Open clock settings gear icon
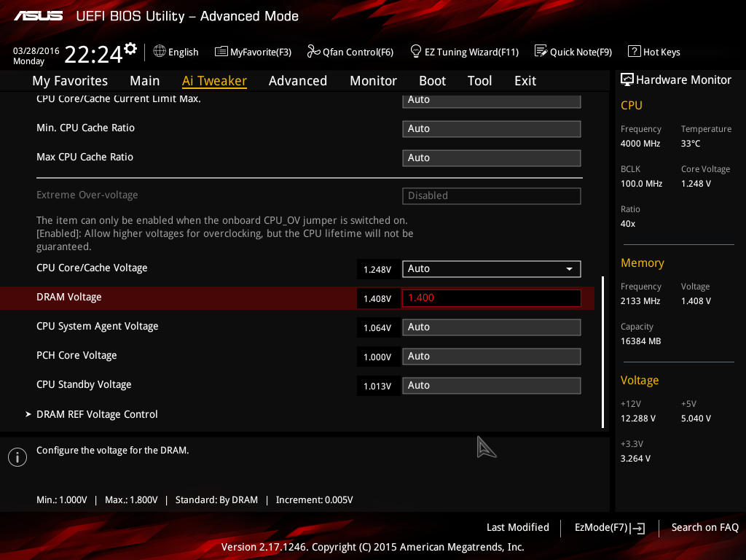 (130, 48)
